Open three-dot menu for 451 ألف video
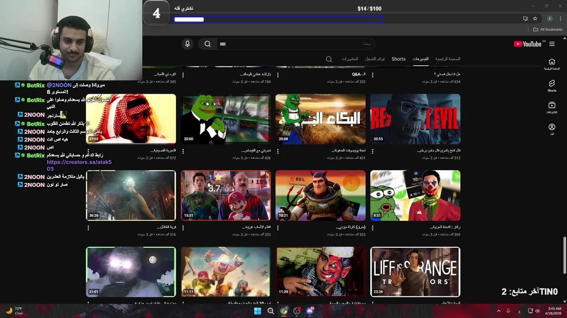The height and width of the screenshot is (318, 567). 278,151
